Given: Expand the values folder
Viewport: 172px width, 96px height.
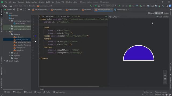Looking at the screenshot, I should point(9,58).
